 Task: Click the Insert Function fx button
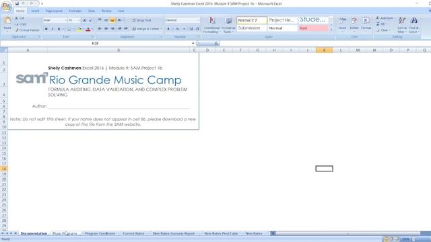pyautogui.click(x=216, y=43)
